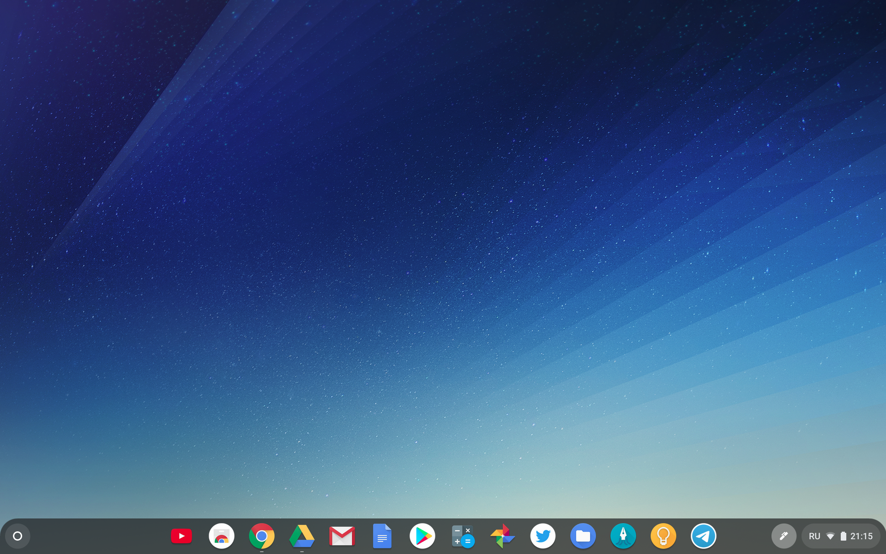Launch the Squid drawing app
Screen dimensions: 886x554
(x=623, y=536)
